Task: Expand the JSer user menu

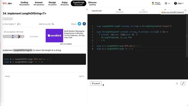Action: 179,3
